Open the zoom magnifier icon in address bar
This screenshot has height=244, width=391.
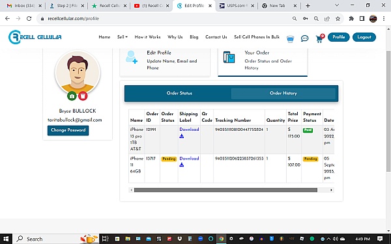click(x=316, y=19)
